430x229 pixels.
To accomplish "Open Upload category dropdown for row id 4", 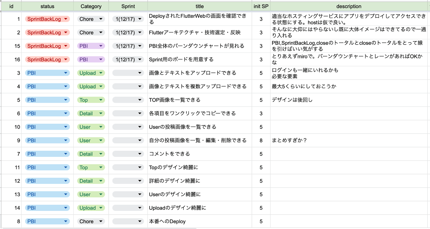I will click(x=91, y=87).
